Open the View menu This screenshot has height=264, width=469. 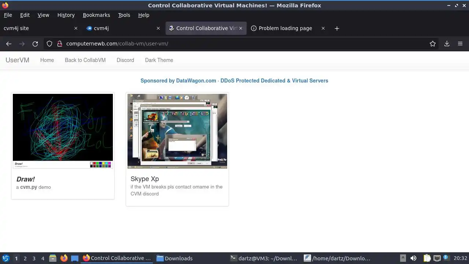(x=43, y=15)
